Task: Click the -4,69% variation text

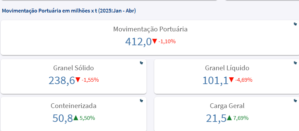Action: (x=244, y=80)
